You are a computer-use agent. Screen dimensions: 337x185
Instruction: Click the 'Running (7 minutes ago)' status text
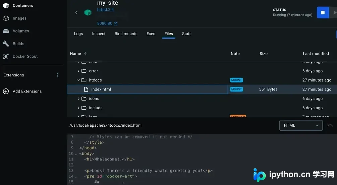point(292,15)
